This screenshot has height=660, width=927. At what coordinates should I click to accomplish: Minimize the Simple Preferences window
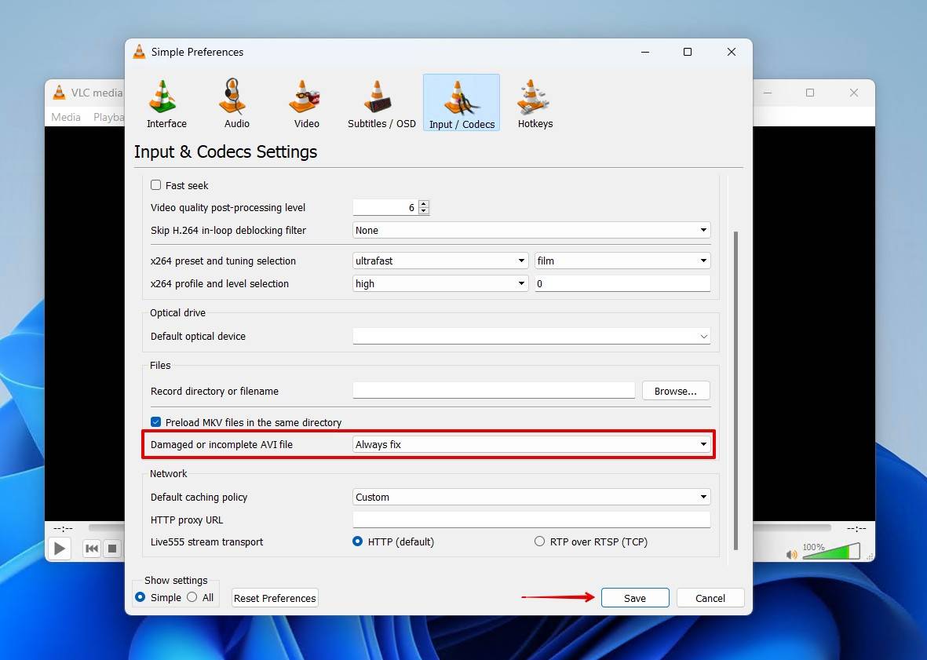[645, 52]
